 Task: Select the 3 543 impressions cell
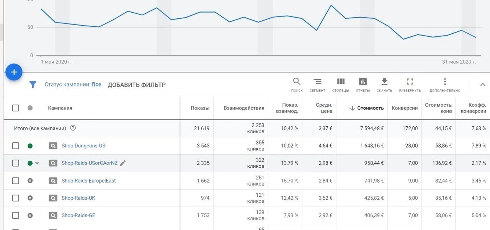tap(203, 146)
